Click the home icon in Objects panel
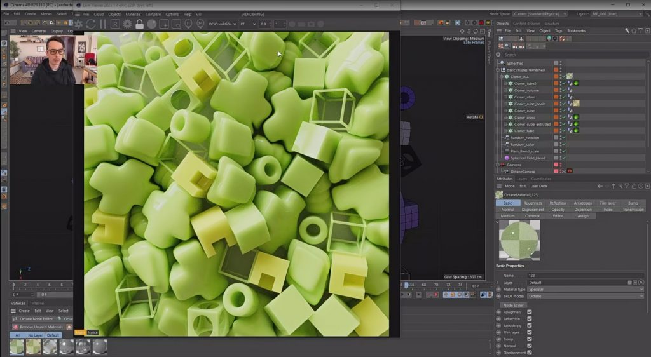 click(634, 30)
